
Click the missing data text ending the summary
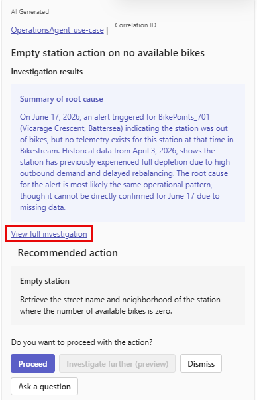click(x=42, y=207)
